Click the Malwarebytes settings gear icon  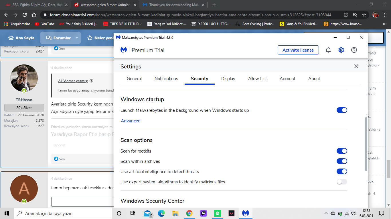point(341,50)
